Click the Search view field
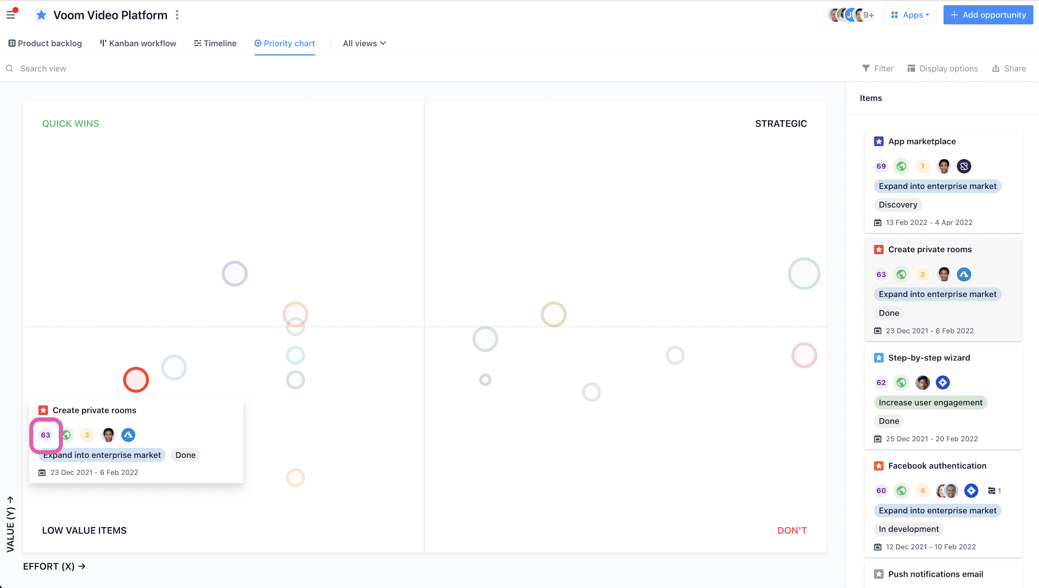 pos(43,68)
